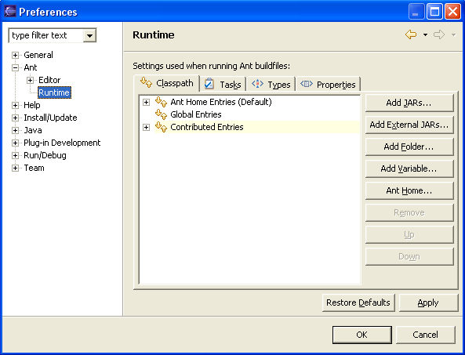The width and height of the screenshot is (465, 355).
Task: Minimize the Preferences window
Action: (x=416, y=12)
